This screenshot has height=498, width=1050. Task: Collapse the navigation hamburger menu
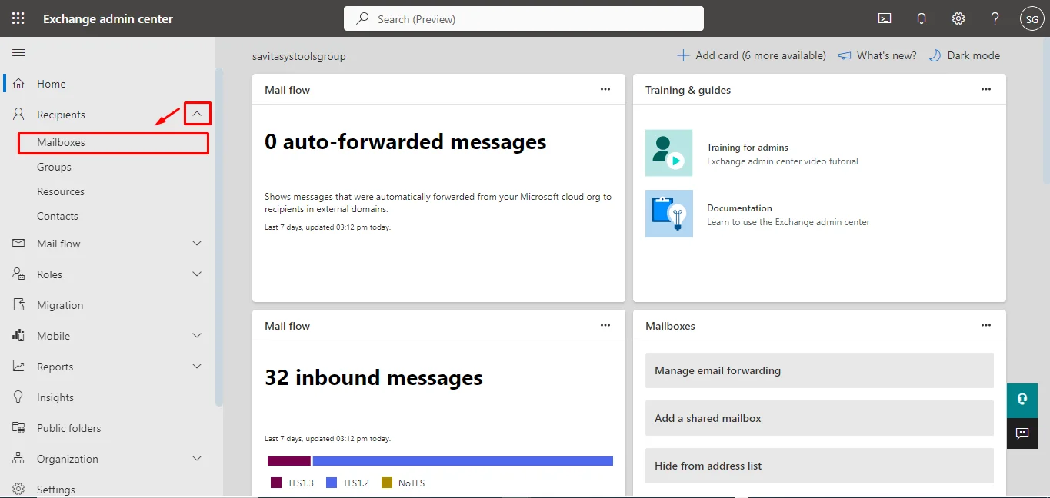[x=18, y=52]
